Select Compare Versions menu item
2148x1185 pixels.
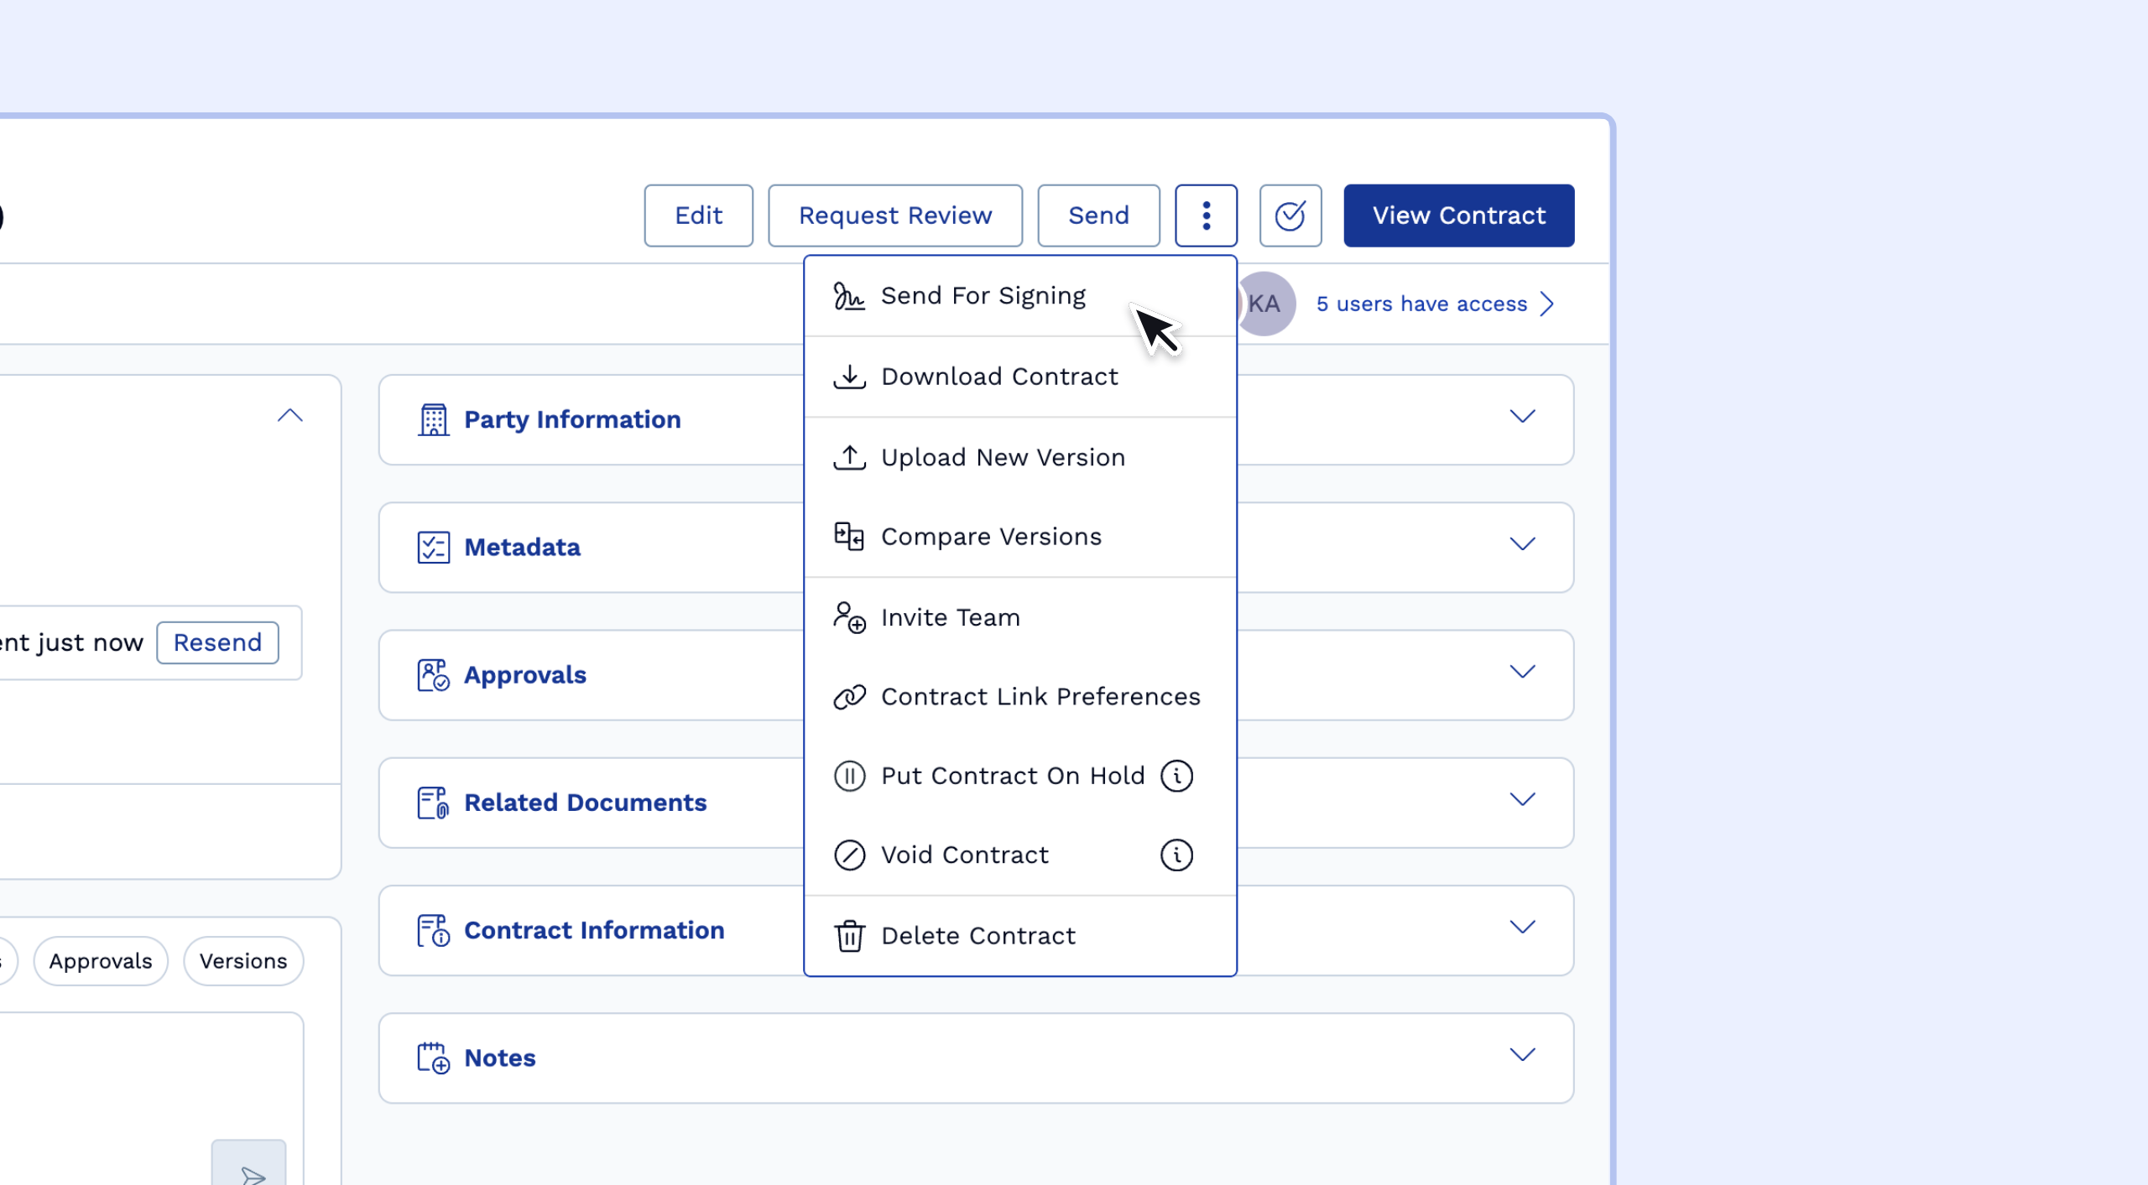990,537
